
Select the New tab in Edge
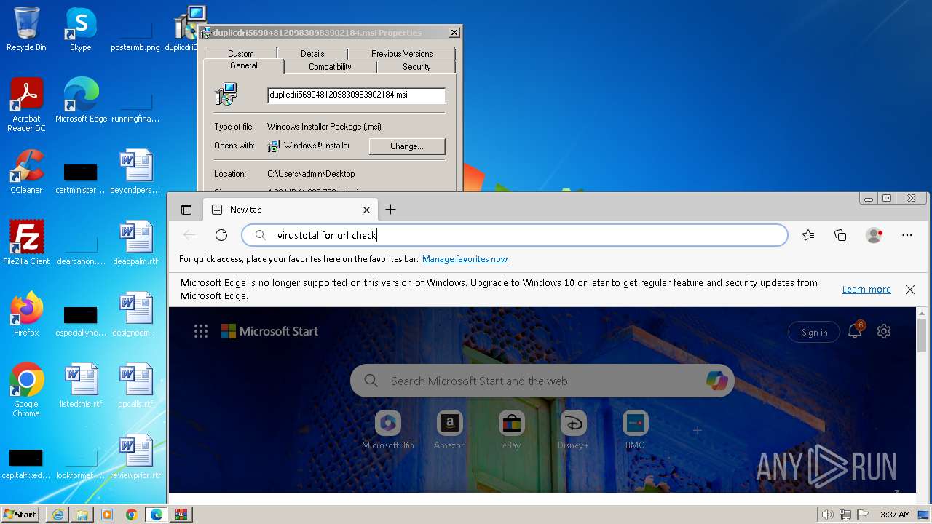point(291,210)
